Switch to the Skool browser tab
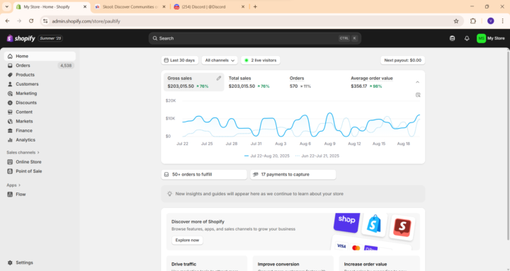This screenshot has width=510, height=271. (x=130, y=6)
